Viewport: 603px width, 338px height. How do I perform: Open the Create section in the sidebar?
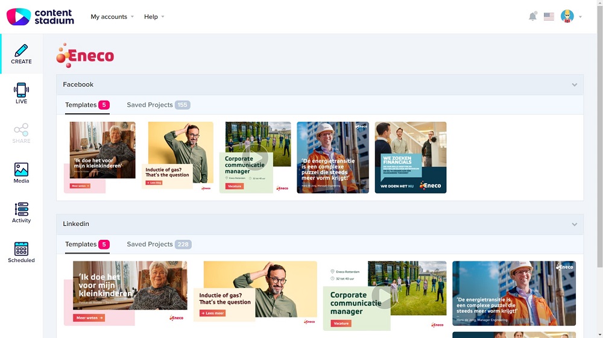pyautogui.click(x=22, y=54)
